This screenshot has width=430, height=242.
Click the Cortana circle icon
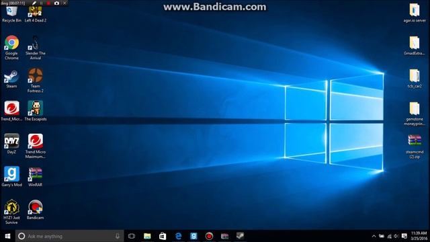(21, 236)
